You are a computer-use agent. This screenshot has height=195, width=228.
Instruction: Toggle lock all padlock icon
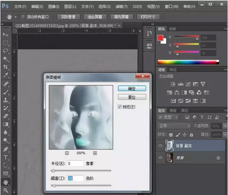click(x=191, y=135)
